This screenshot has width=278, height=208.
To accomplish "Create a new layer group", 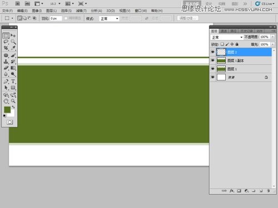I will tap(254, 191).
